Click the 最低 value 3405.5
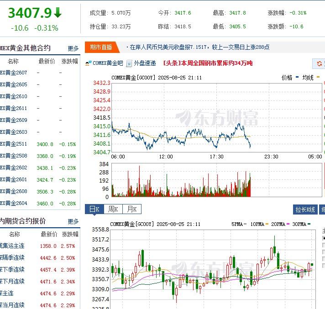 pos(237,26)
